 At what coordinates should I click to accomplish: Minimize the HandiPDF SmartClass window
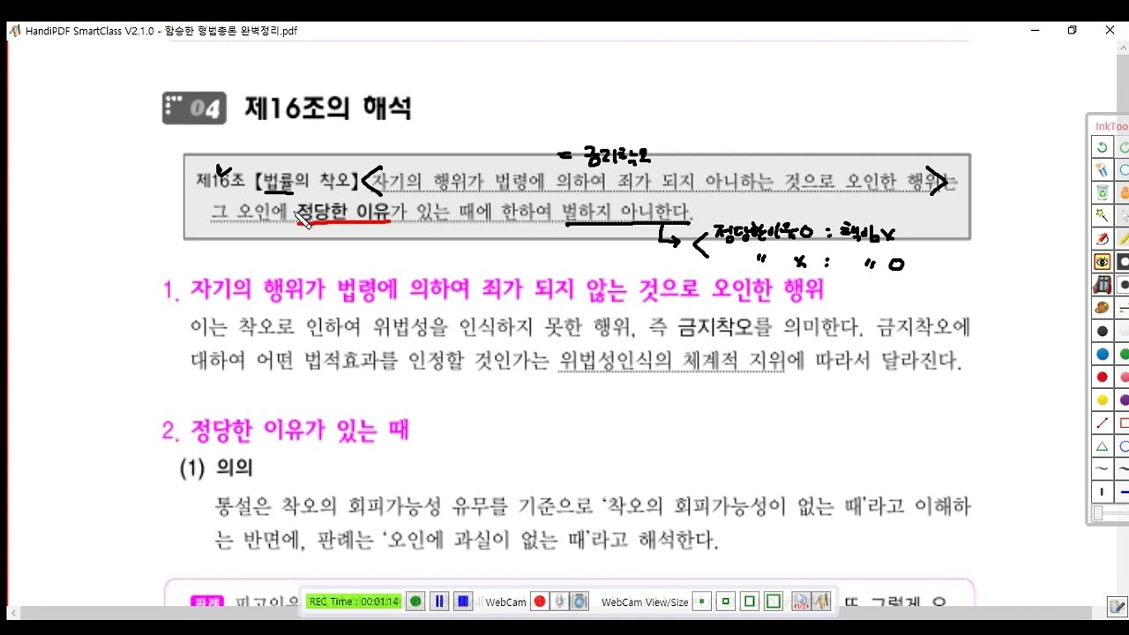pyautogui.click(x=1035, y=30)
